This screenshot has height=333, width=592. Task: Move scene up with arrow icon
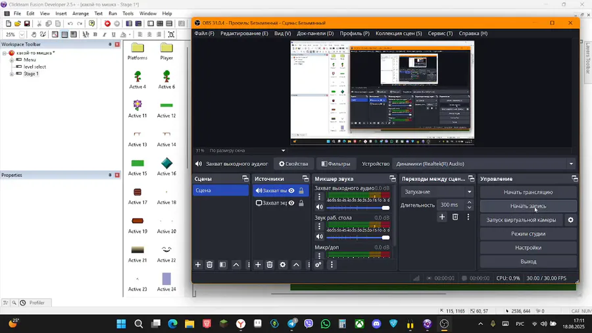point(236,265)
